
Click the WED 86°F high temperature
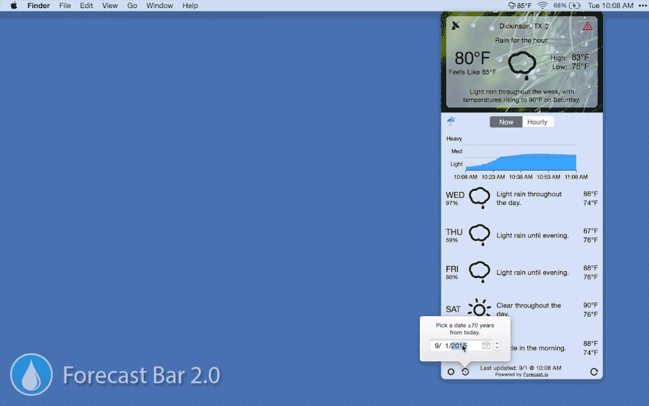(590, 194)
